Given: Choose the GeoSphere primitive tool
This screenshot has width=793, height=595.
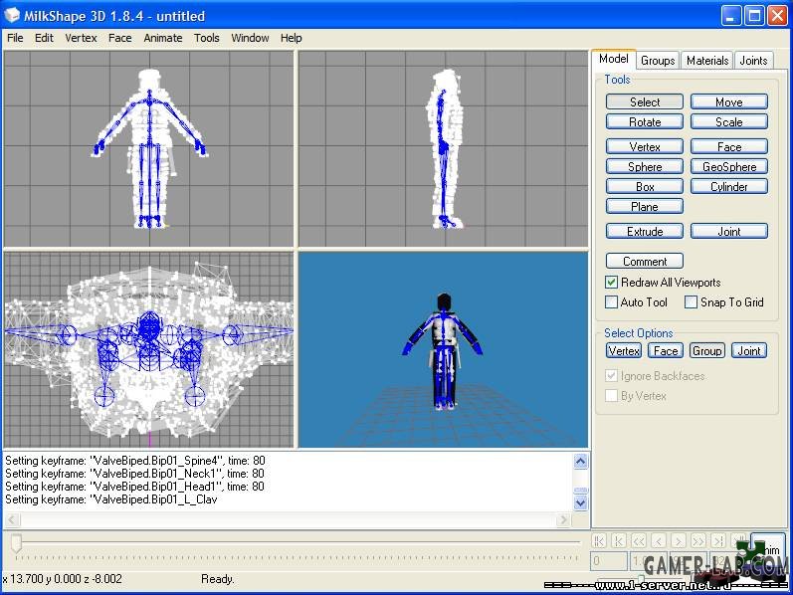Looking at the screenshot, I should click(x=728, y=166).
